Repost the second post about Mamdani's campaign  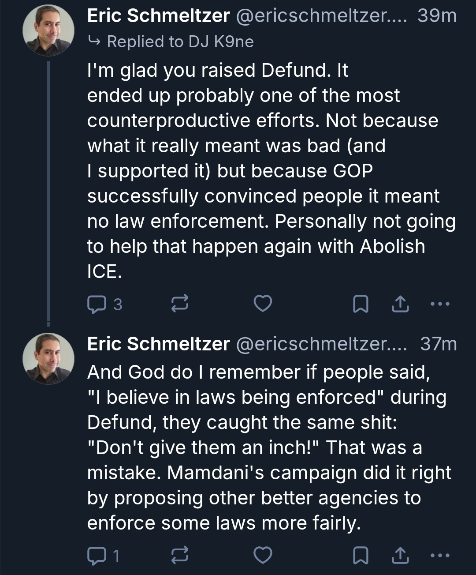180,556
